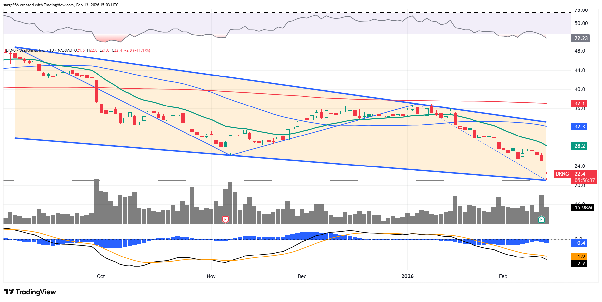
Task: Click the sarge986 TradingView.com attribution text
Action: (61, 5)
